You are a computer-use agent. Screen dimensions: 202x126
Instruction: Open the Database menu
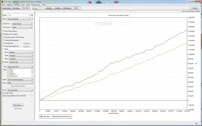click(17, 5)
